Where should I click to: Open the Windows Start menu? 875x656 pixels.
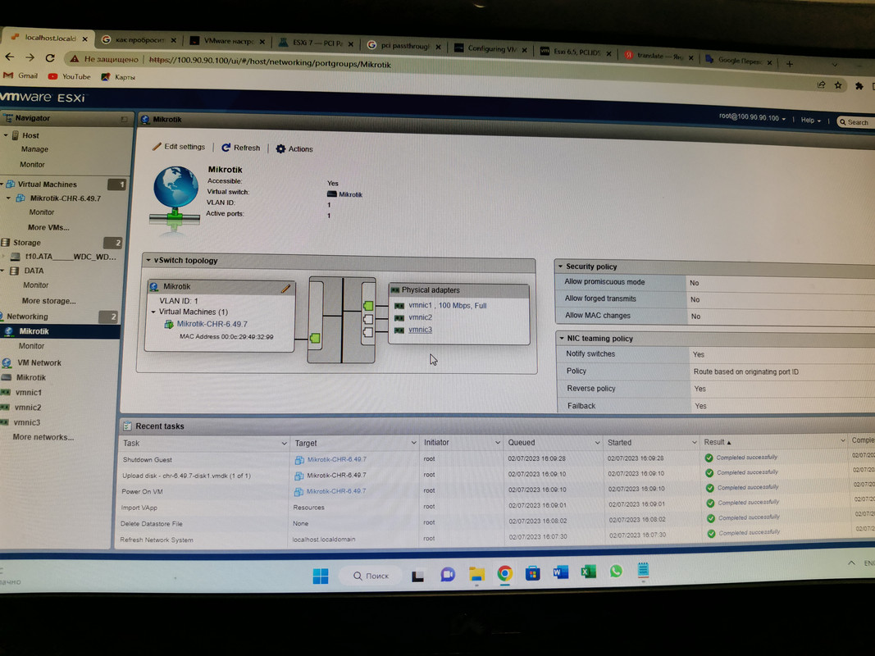pos(321,576)
